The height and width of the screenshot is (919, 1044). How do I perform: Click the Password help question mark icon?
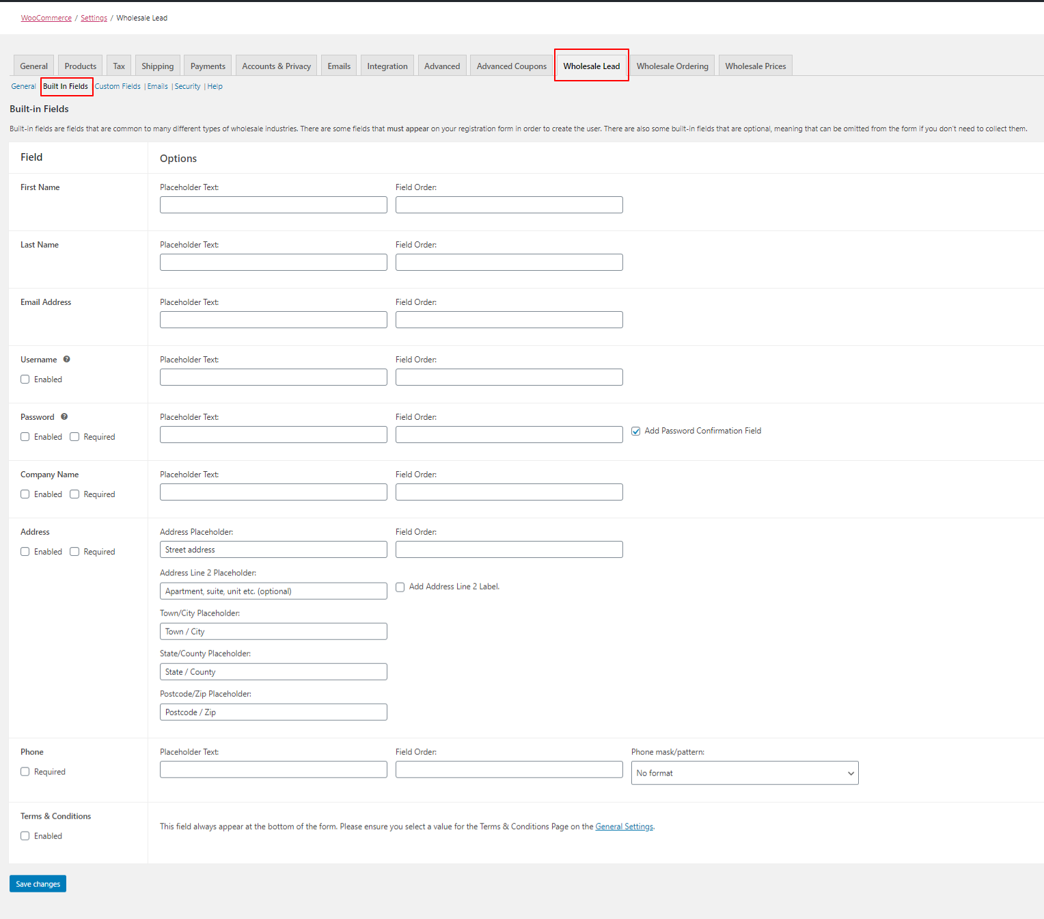pyautogui.click(x=64, y=416)
